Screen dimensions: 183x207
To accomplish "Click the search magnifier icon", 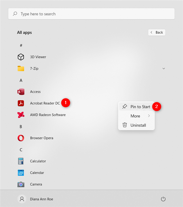I will (x=15, y=14).
